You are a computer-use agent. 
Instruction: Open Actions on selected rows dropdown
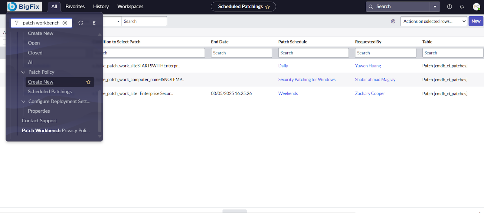tap(434, 21)
